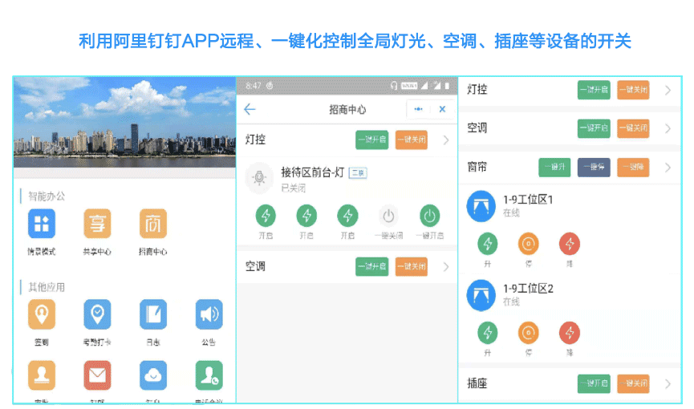Click the 二核 tag beside 接待区前台-灯

click(x=358, y=173)
